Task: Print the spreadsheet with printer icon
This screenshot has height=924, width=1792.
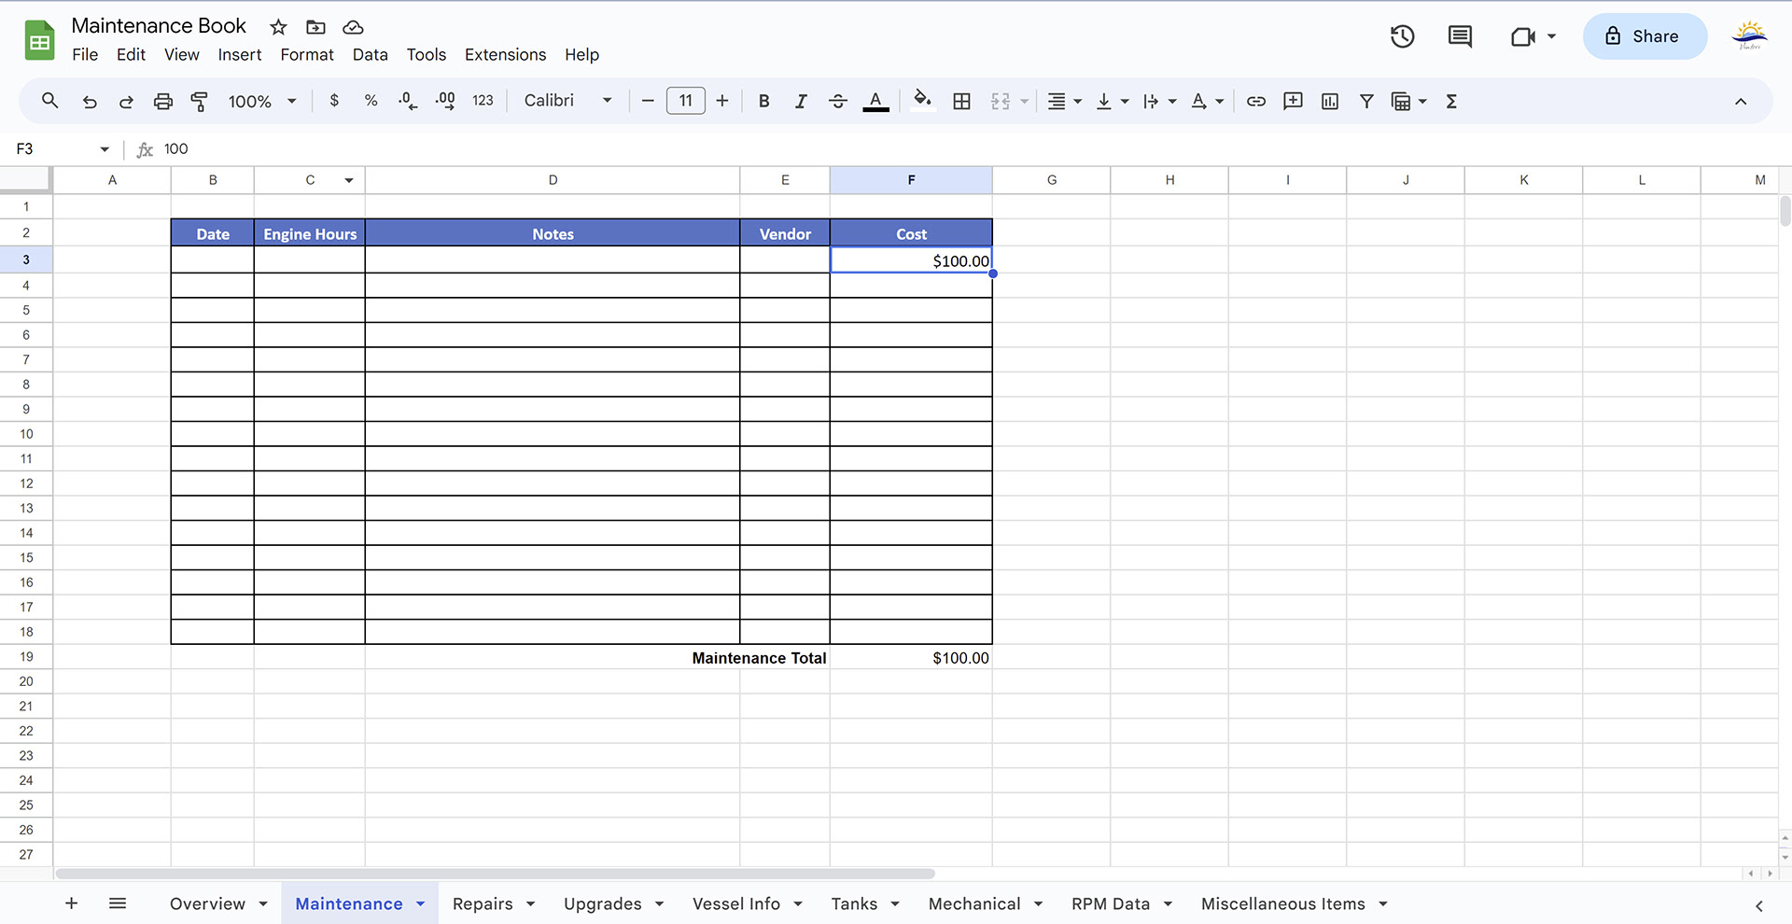Action: click(163, 101)
